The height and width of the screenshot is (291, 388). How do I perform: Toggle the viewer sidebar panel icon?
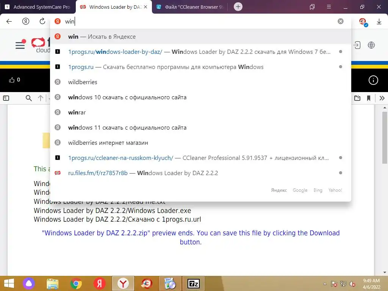point(6,98)
